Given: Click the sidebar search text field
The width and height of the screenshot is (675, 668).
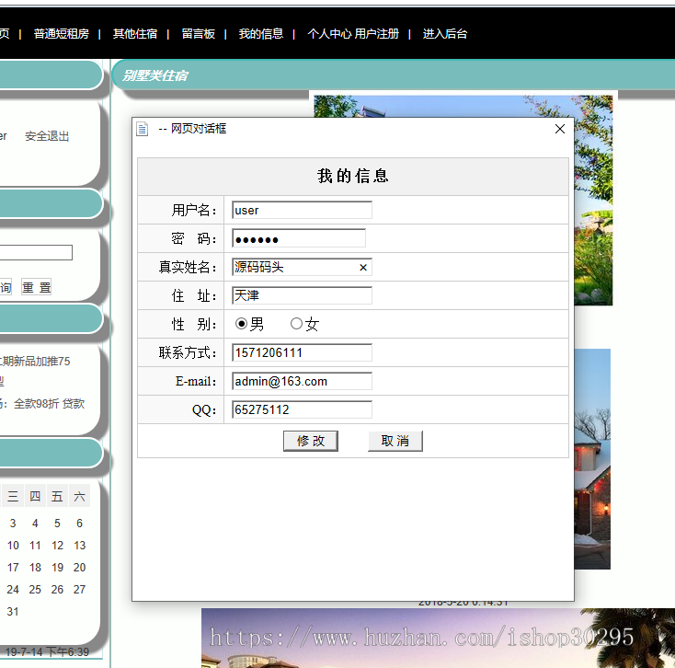Looking at the screenshot, I should [x=36, y=252].
